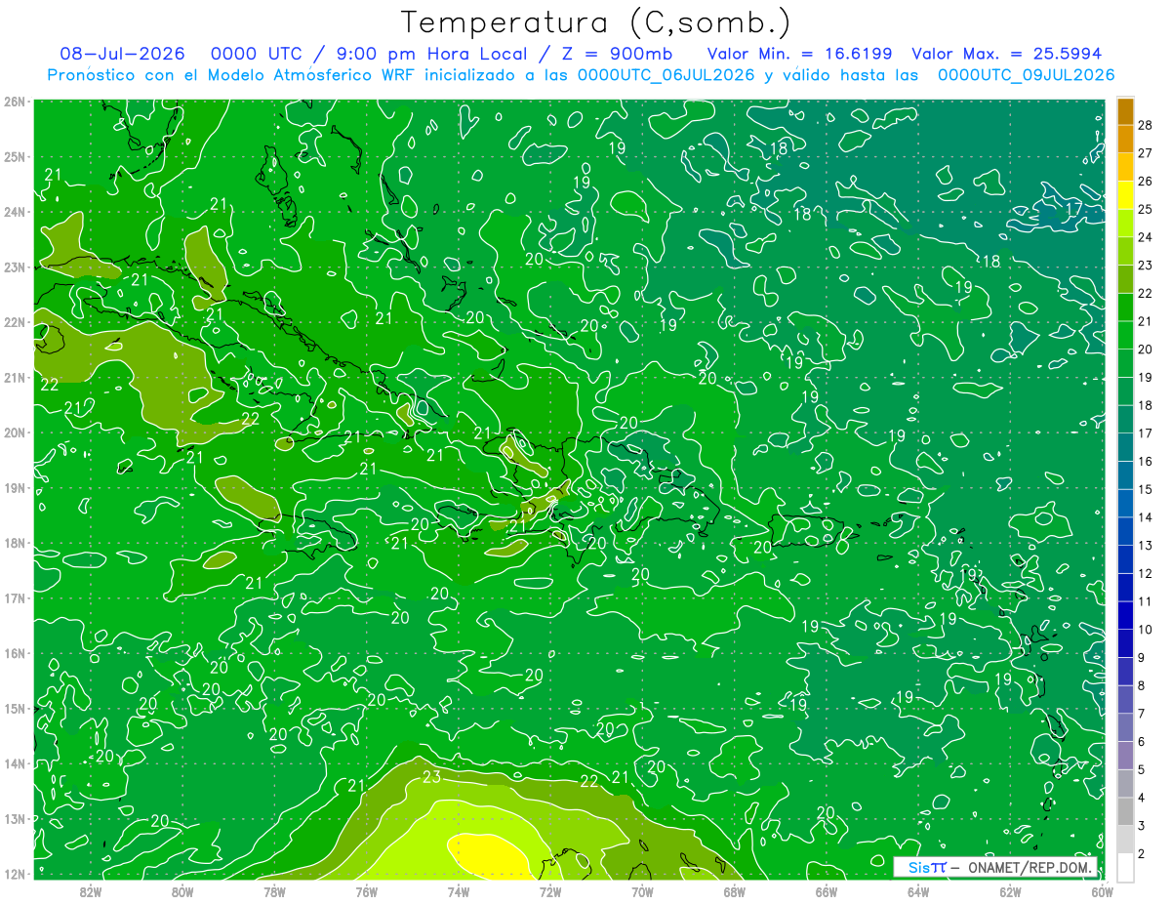Click the '0000 UTC / 9:00 pm Hora Local' text

point(368,54)
